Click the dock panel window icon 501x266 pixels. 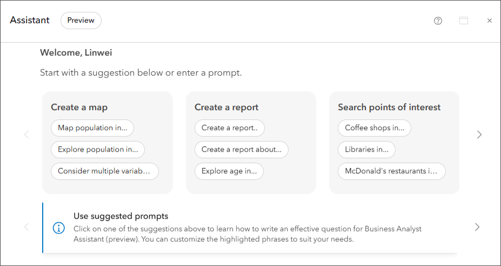pos(464,21)
